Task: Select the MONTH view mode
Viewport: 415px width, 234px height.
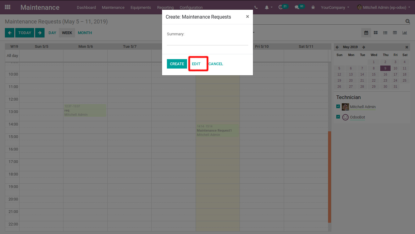Action: pyautogui.click(x=85, y=33)
